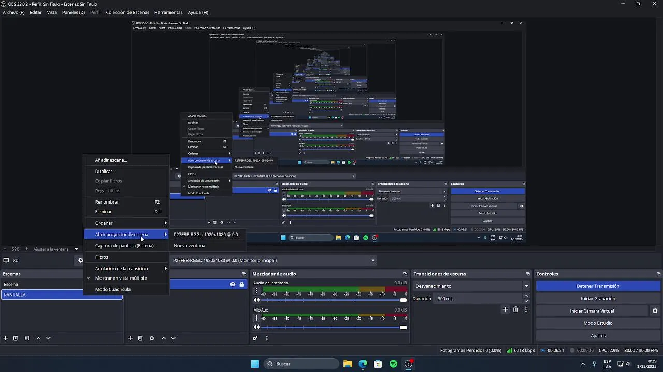Open File Explorer from the taskbar
Image resolution: width=663 pixels, height=372 pixels.
coord(348,364)
